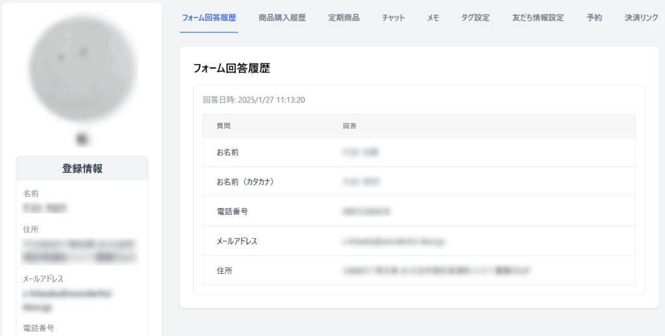Click the blurred 住所 value in 登録情報
The width and height of the screenshot is (665, 336).
pos(79,250)
